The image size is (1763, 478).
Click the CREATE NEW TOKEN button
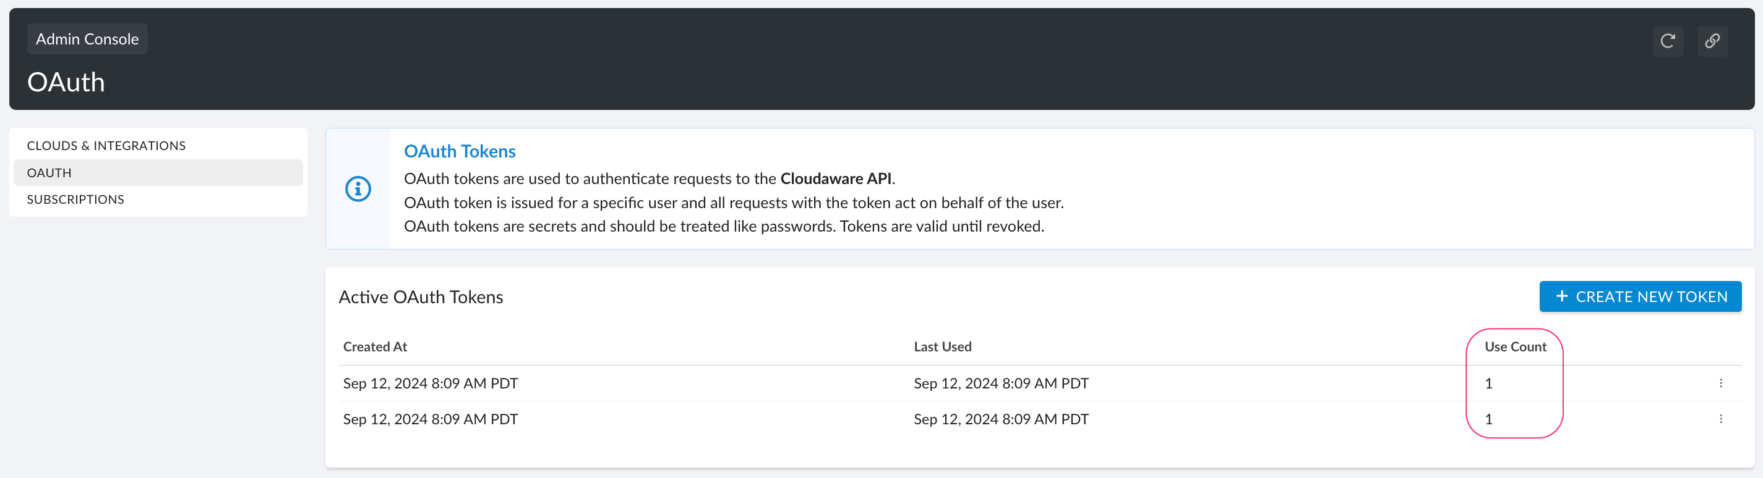[1641, 296]
